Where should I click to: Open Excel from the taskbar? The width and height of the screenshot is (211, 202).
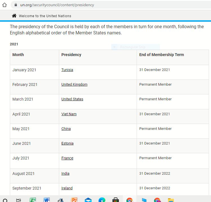point(33,199)
